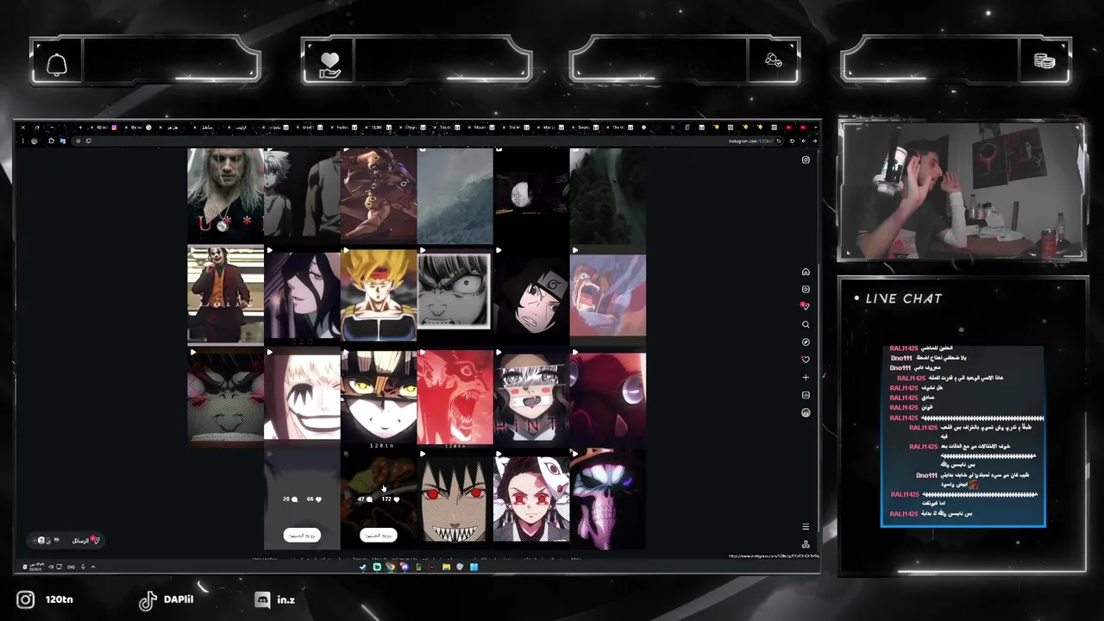The height and width of the screenshot is (621, 1104).
Task: Open notifications heart icon in sidebar
Action: tap(806, 360)
